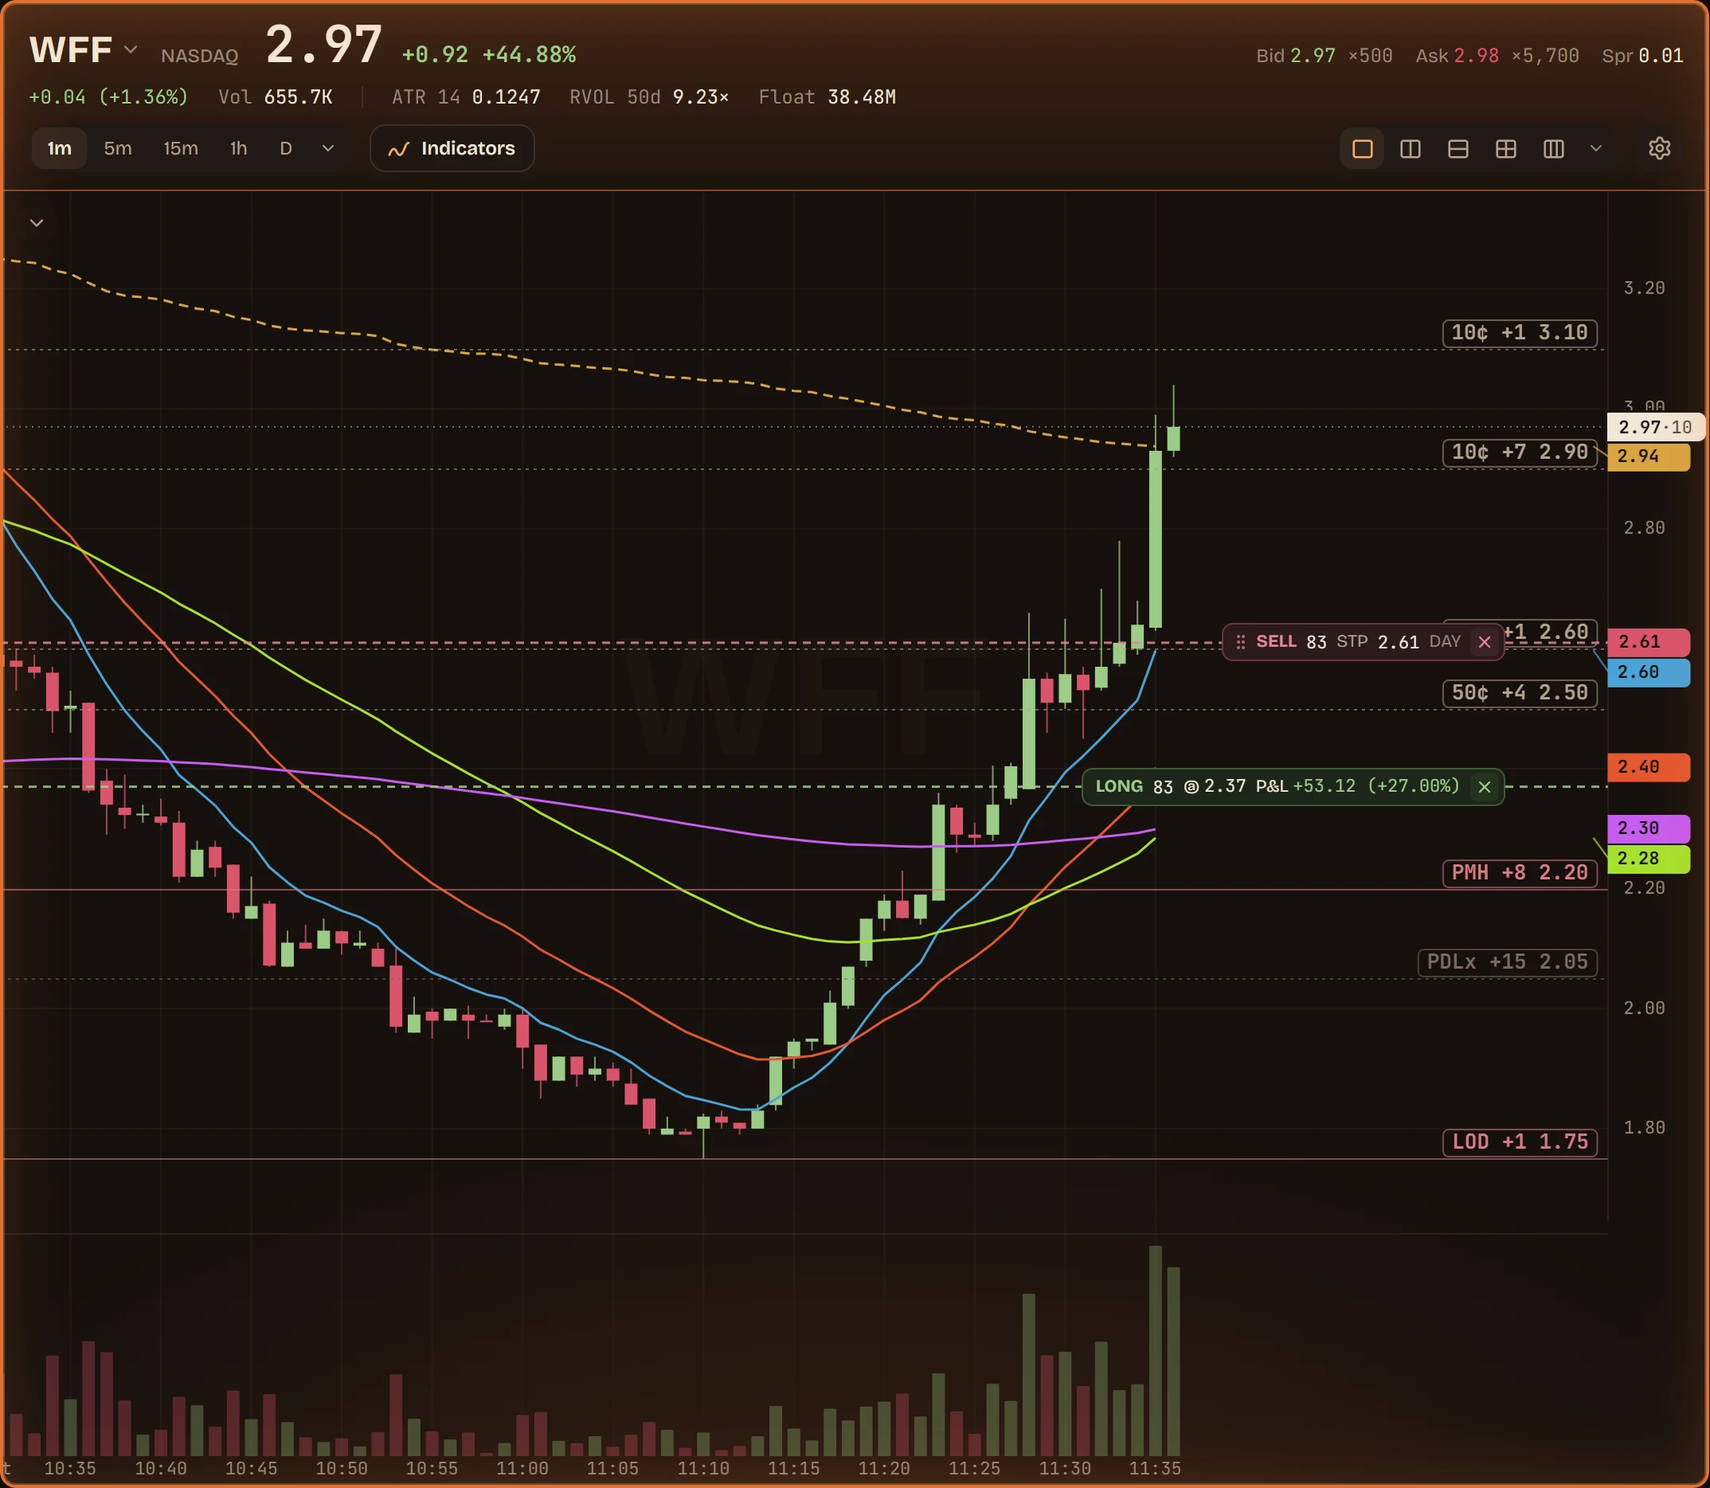Cancel the SELL 83 STP 2.61 order
This screenshot has width=1710, height=1488.
tap(1485, 642)
